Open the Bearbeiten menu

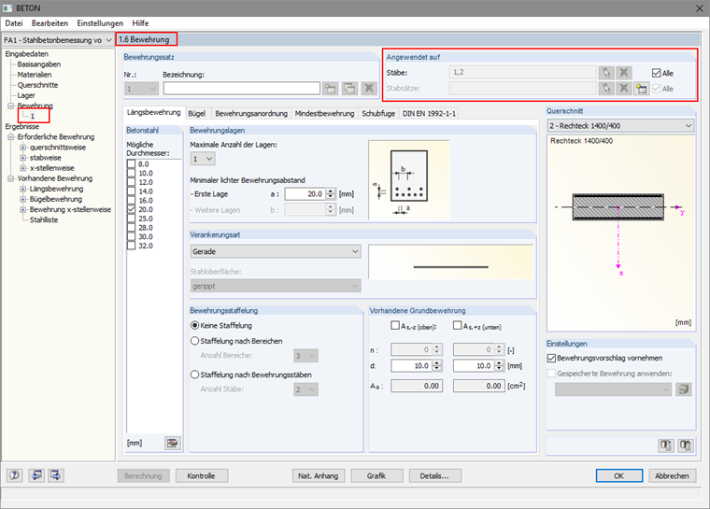click(50, 23)
